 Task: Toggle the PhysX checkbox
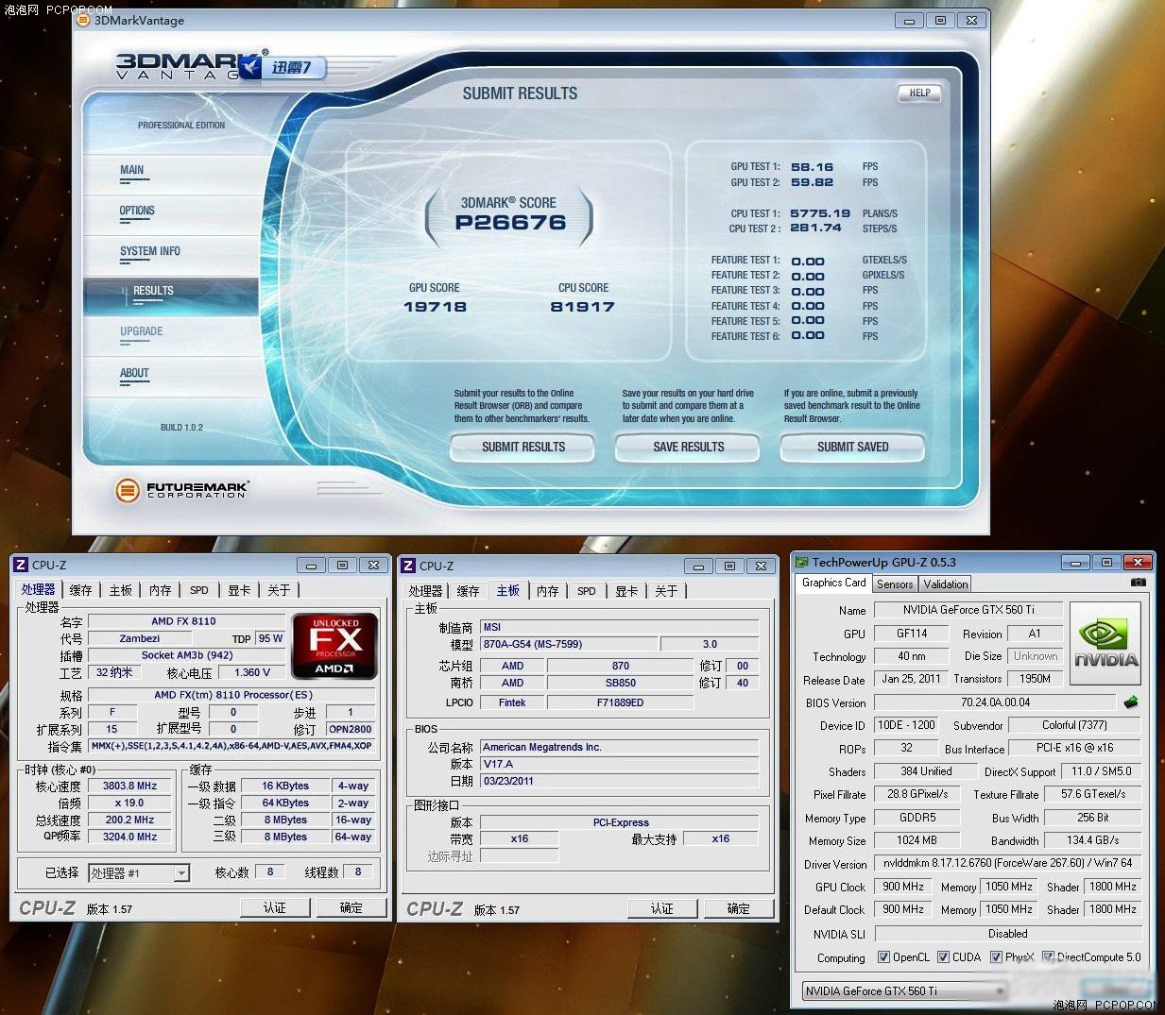coord(996,956)
